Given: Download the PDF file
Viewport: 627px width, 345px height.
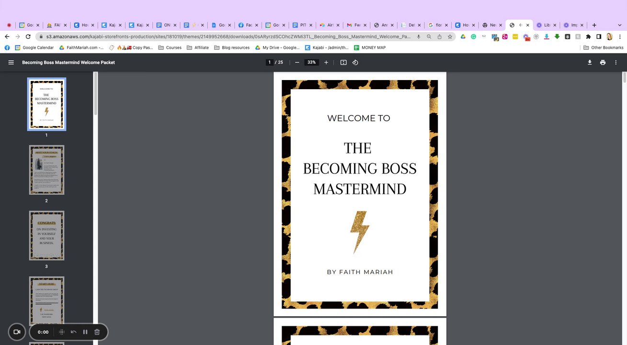Looking at the screenshot, I should [x=590, y=62].
